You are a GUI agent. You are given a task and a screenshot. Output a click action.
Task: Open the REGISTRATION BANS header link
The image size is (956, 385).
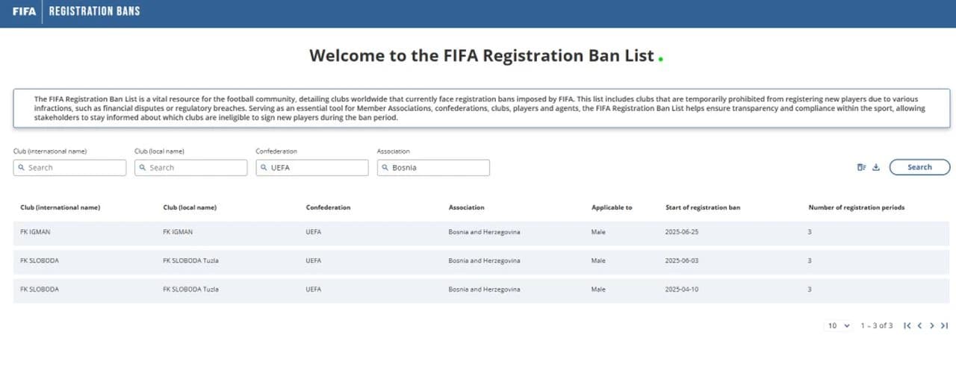[94, 11]
